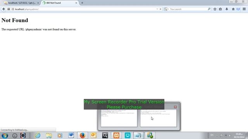The height and width of the screenshot is (139, 248).
Task: Open Outlook from the taskbar
Action: 94,136
